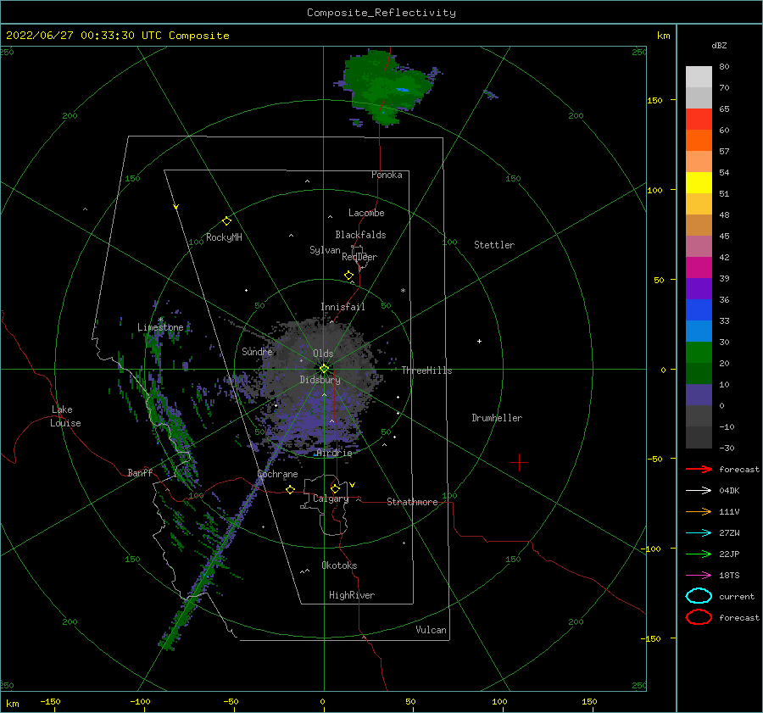
Task: Click the yellow diamond marker below Cochrane
Action: pos(290,489)
